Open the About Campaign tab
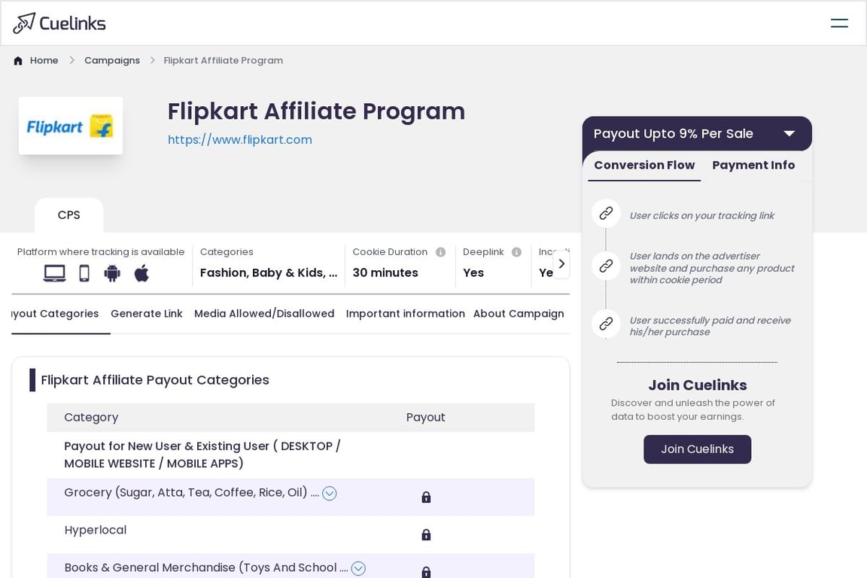Image resolution: width=867 pixels, height=578 pixels. (x=519, y=314)
